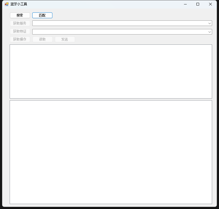Viewport: 219px width, 209px height.
Task: Click the 读取 read button
Action: pyautogui.click(x=42, y=39)
